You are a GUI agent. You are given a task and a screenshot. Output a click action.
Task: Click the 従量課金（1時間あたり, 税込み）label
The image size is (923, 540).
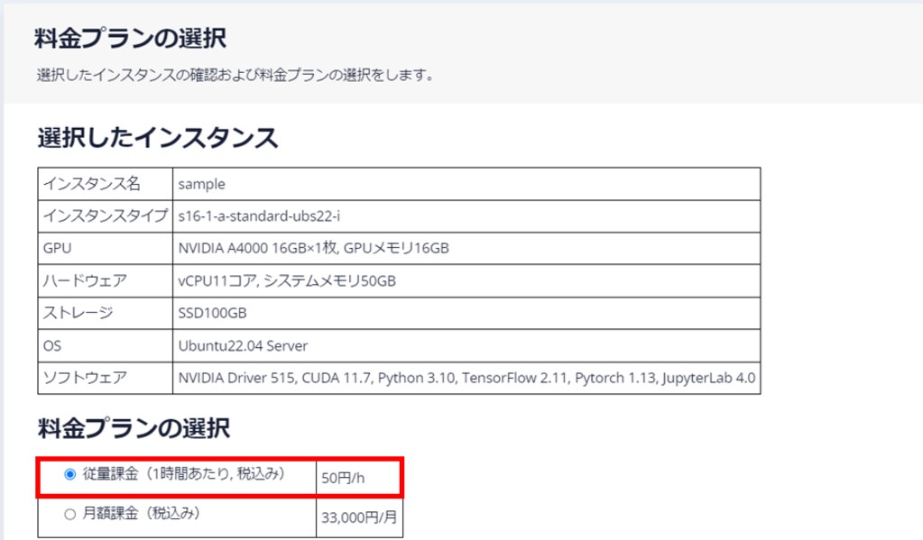(184, 473)
